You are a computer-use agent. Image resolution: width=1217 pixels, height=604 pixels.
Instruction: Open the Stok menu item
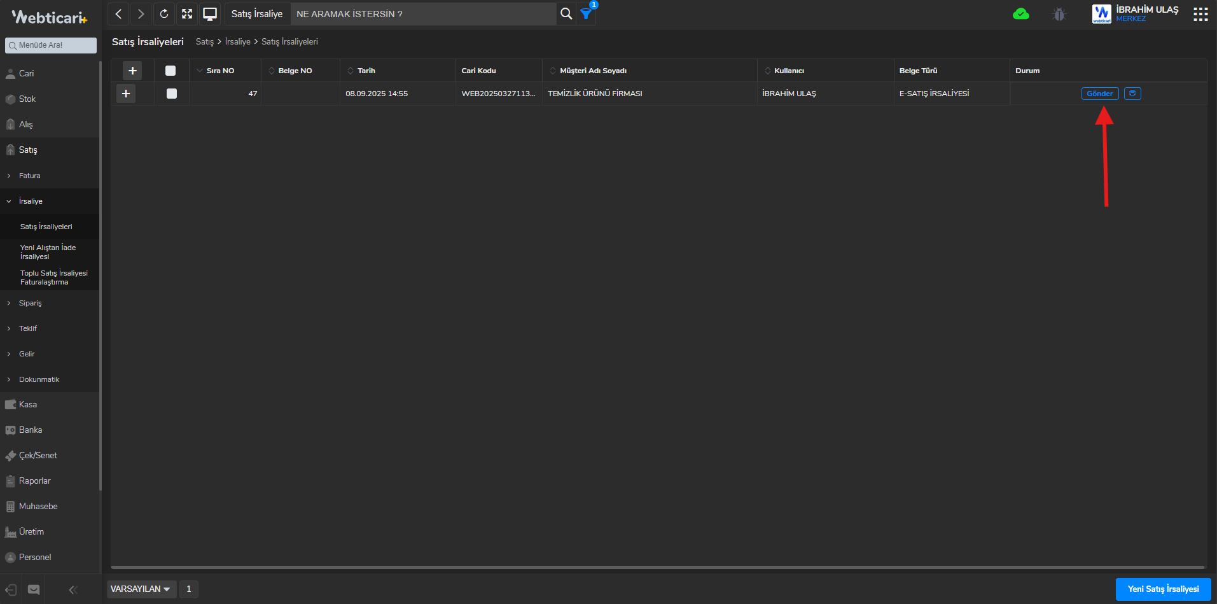[27, 99]
